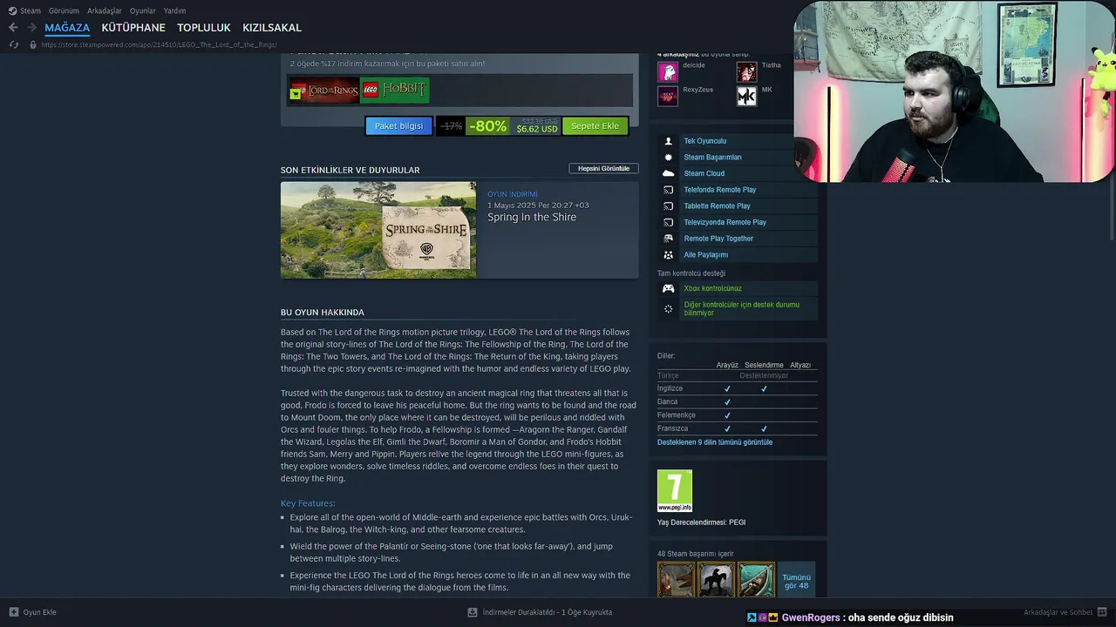This screenshot has height=627, width=1116.
Task: Click the Aile Paylaşımı family icon
Action: tap(669, 255)
